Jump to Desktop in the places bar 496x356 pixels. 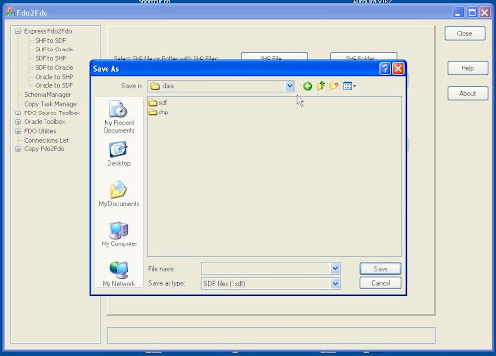point(118,154)
